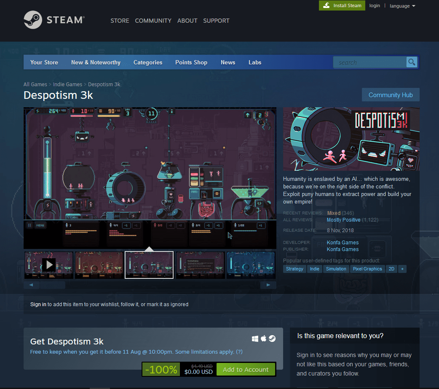Click the Despotism 3k breadcrumb
This screenshot has width=439, height=389.
104,85
